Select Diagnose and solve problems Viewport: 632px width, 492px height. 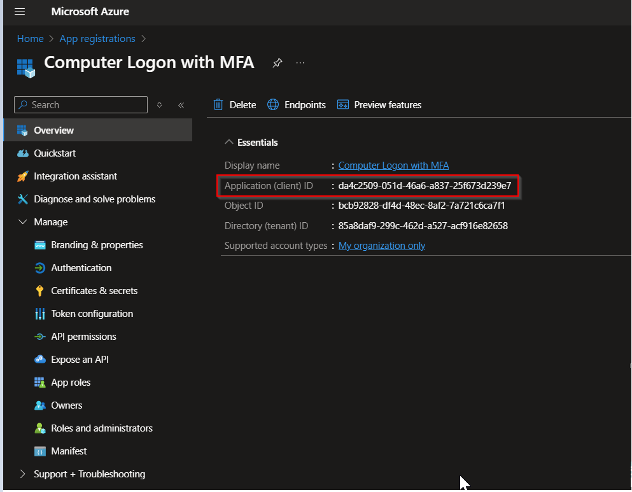point(94,199)
